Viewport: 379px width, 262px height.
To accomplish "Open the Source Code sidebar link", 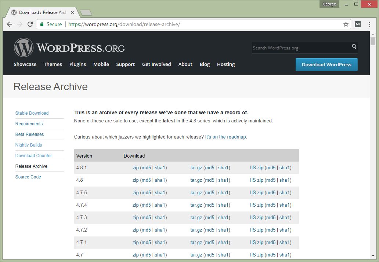I will pos(28,177).
